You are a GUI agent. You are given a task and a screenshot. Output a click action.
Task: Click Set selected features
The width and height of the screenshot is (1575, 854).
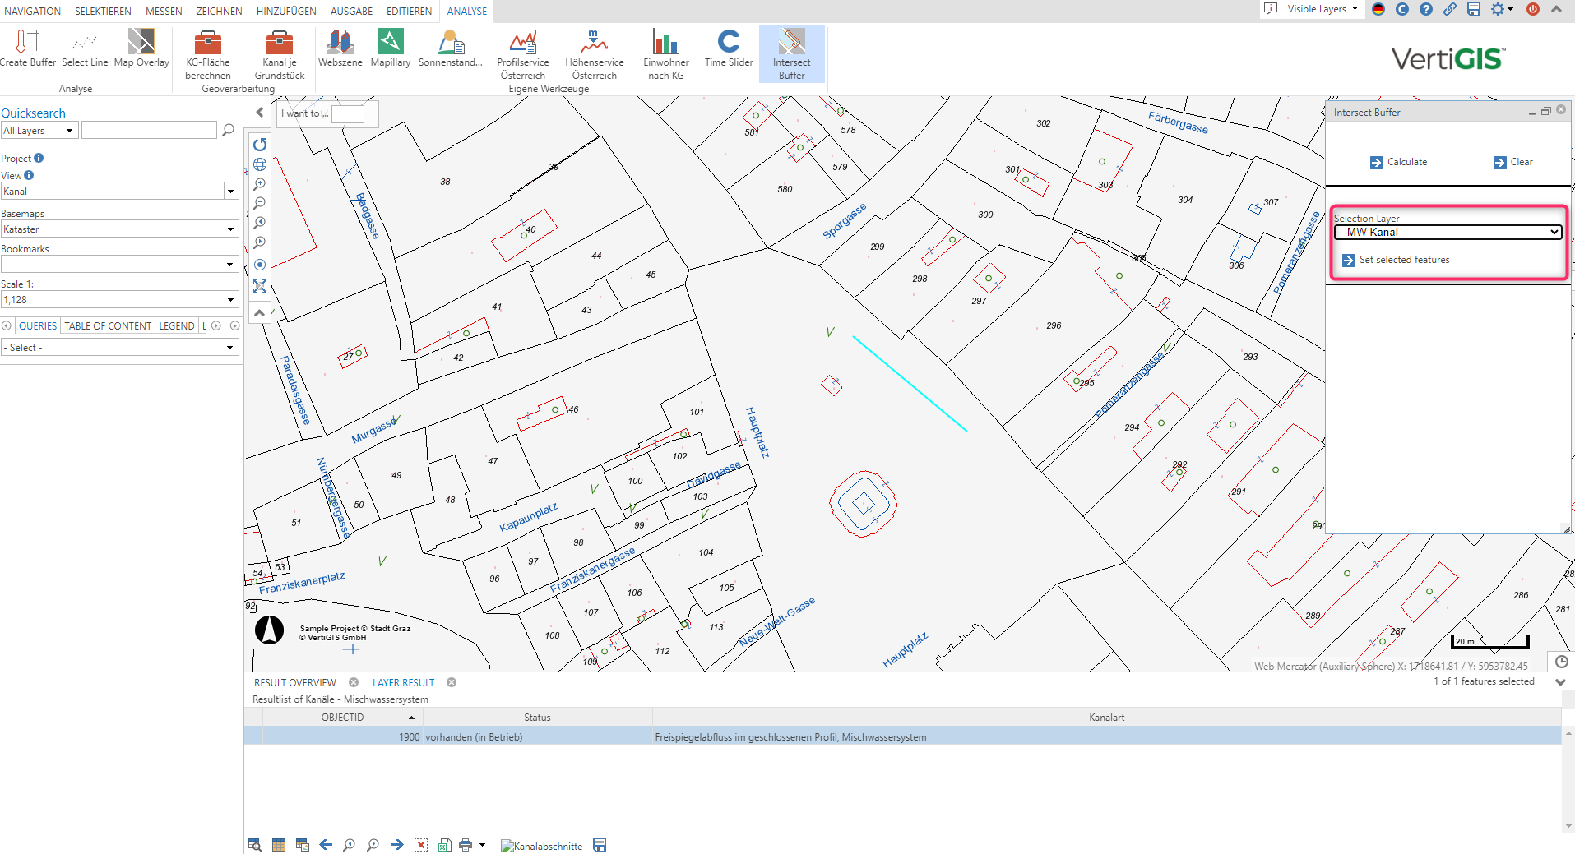click(x=1403, y=260)
